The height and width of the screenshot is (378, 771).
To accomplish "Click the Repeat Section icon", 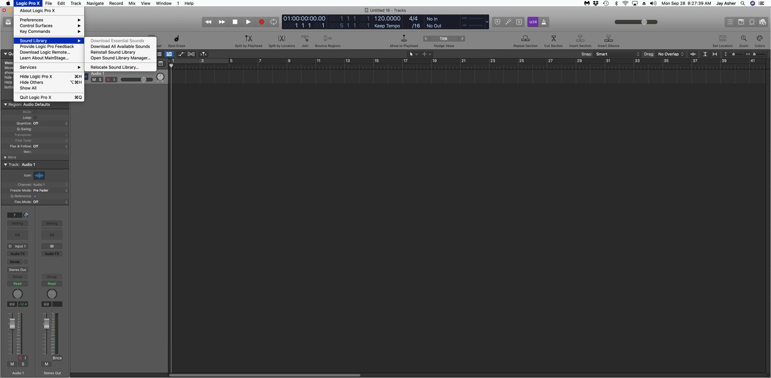I will coord(526,38).
